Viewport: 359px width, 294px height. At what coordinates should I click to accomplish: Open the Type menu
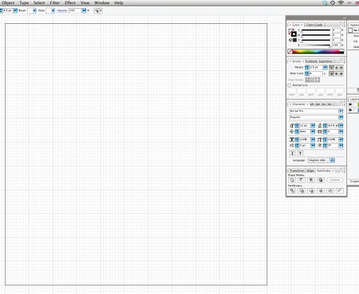pos(24,3)
